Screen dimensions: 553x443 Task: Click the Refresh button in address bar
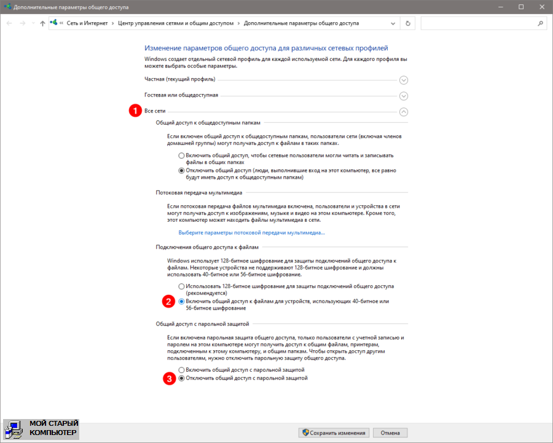coord(408,23)
